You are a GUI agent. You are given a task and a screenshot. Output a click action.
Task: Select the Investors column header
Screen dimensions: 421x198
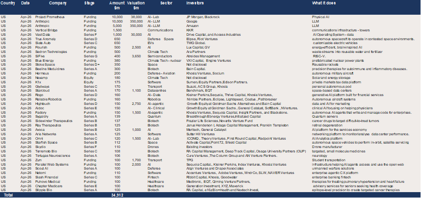coord(195,3)
